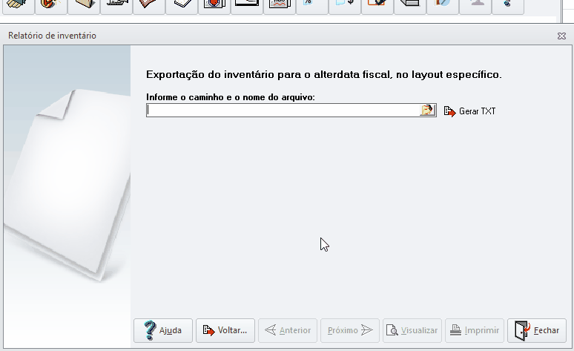The width and height of the screenshot is (574, 351).
Task: Preview report with Visualizar
Action: coord(412,330)
